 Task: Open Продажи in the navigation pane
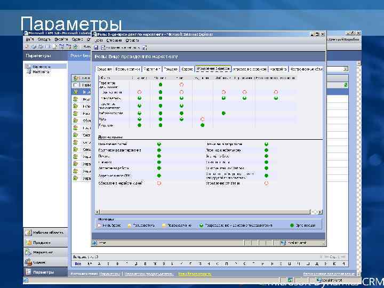[x=45, y=242]
